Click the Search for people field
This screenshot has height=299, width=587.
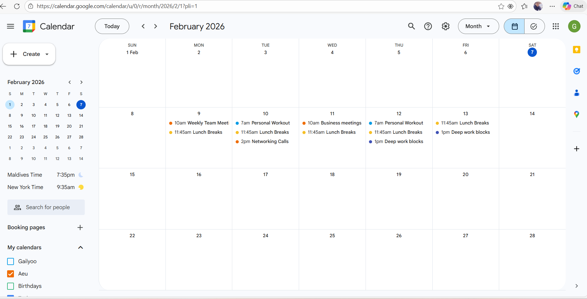click(x=46, y=207)
